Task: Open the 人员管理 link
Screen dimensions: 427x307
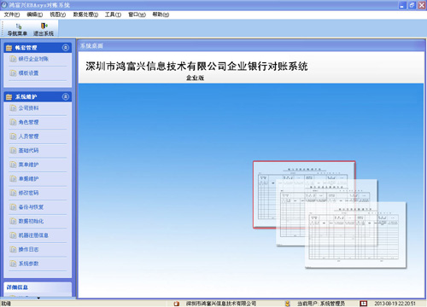Action: (28, 136)
